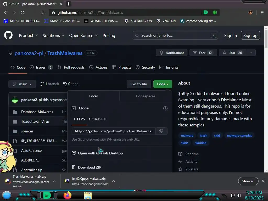Click the GitHub logo home icon
This screenshot has width=268, height=201.
pos(8,35)
